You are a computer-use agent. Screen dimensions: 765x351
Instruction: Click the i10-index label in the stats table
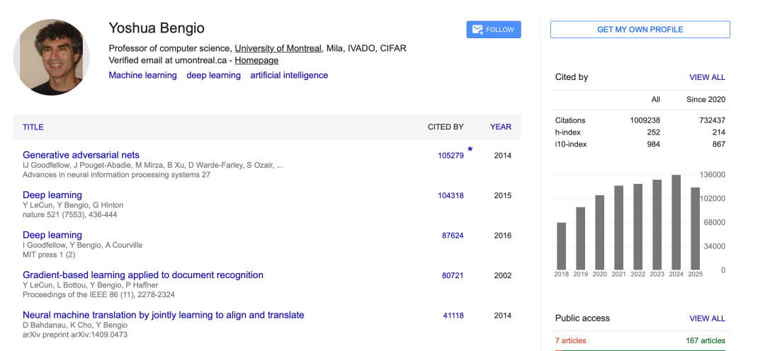pyautogui.click(x=571, y=144)
